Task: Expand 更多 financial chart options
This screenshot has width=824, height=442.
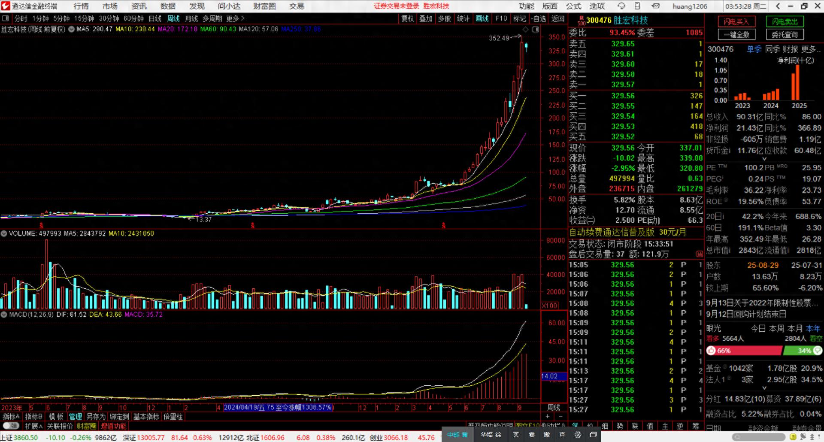Action: click(x=811, y=49)
